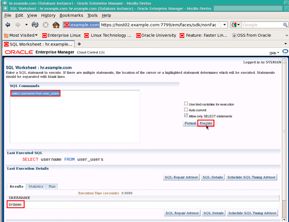
Task: Reload the page with the refresh icon
Action: pos(35,25)
